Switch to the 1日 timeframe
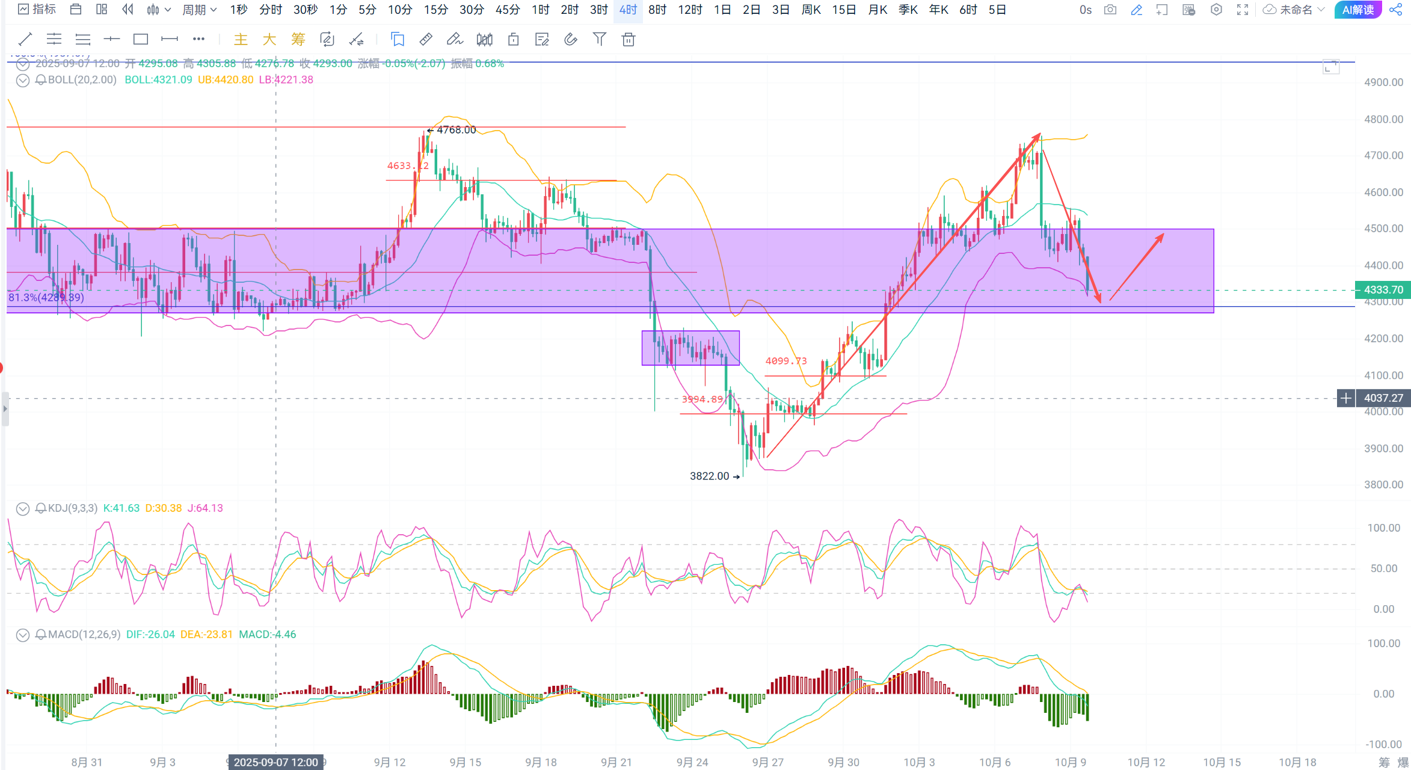 tap(722, 10)
